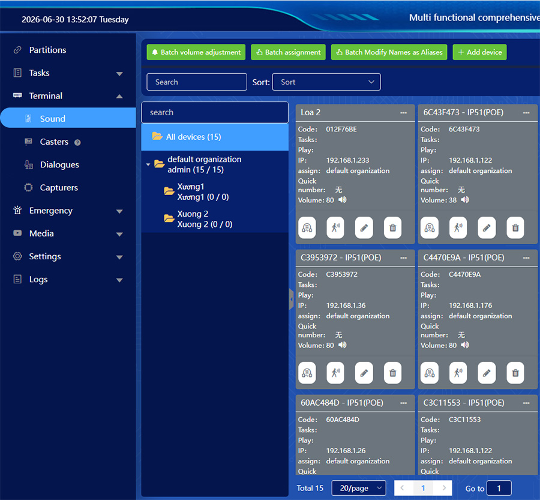Click the Go to page number field
The image size is (540, 500).
click(x=499, y=488)
